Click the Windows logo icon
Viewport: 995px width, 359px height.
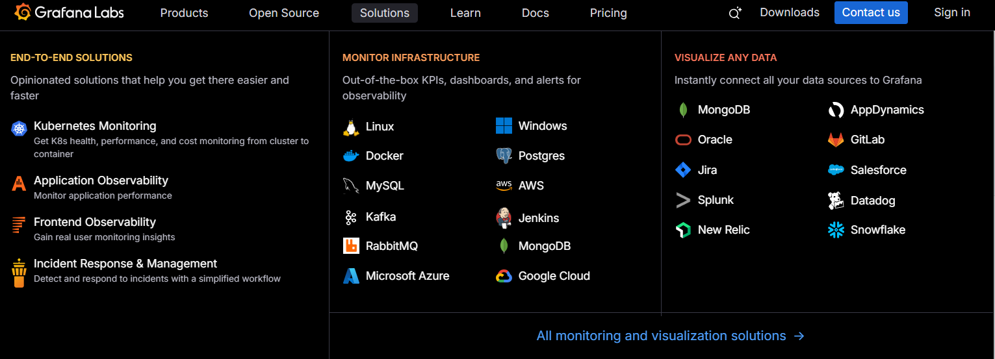tap(504, 126)
